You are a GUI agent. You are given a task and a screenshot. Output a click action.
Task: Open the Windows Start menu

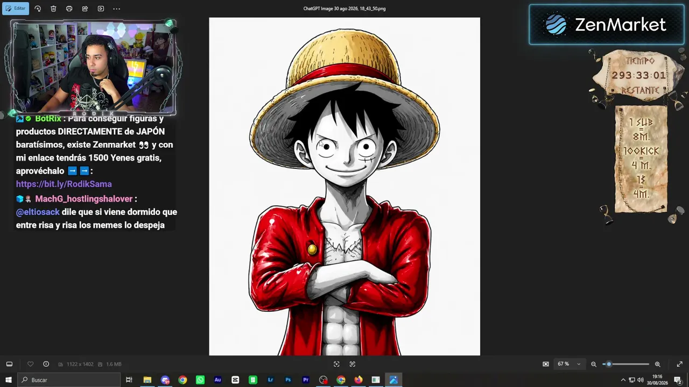(x=9, y=380)
